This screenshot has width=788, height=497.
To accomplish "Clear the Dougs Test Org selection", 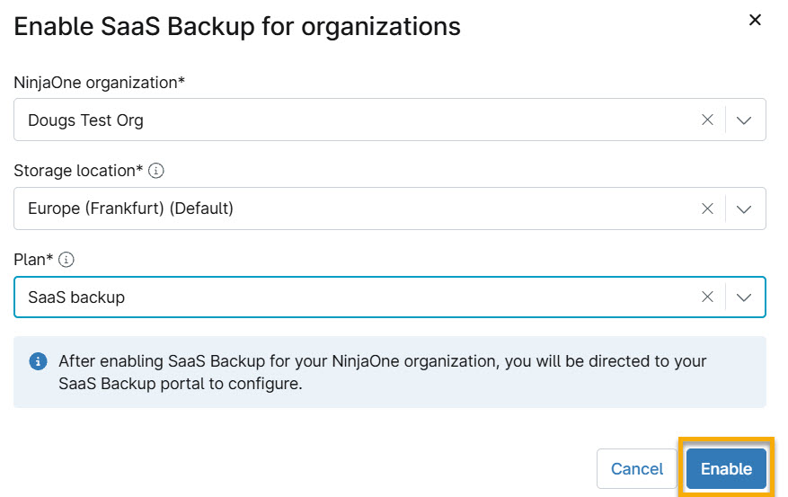I will (707, 120).
